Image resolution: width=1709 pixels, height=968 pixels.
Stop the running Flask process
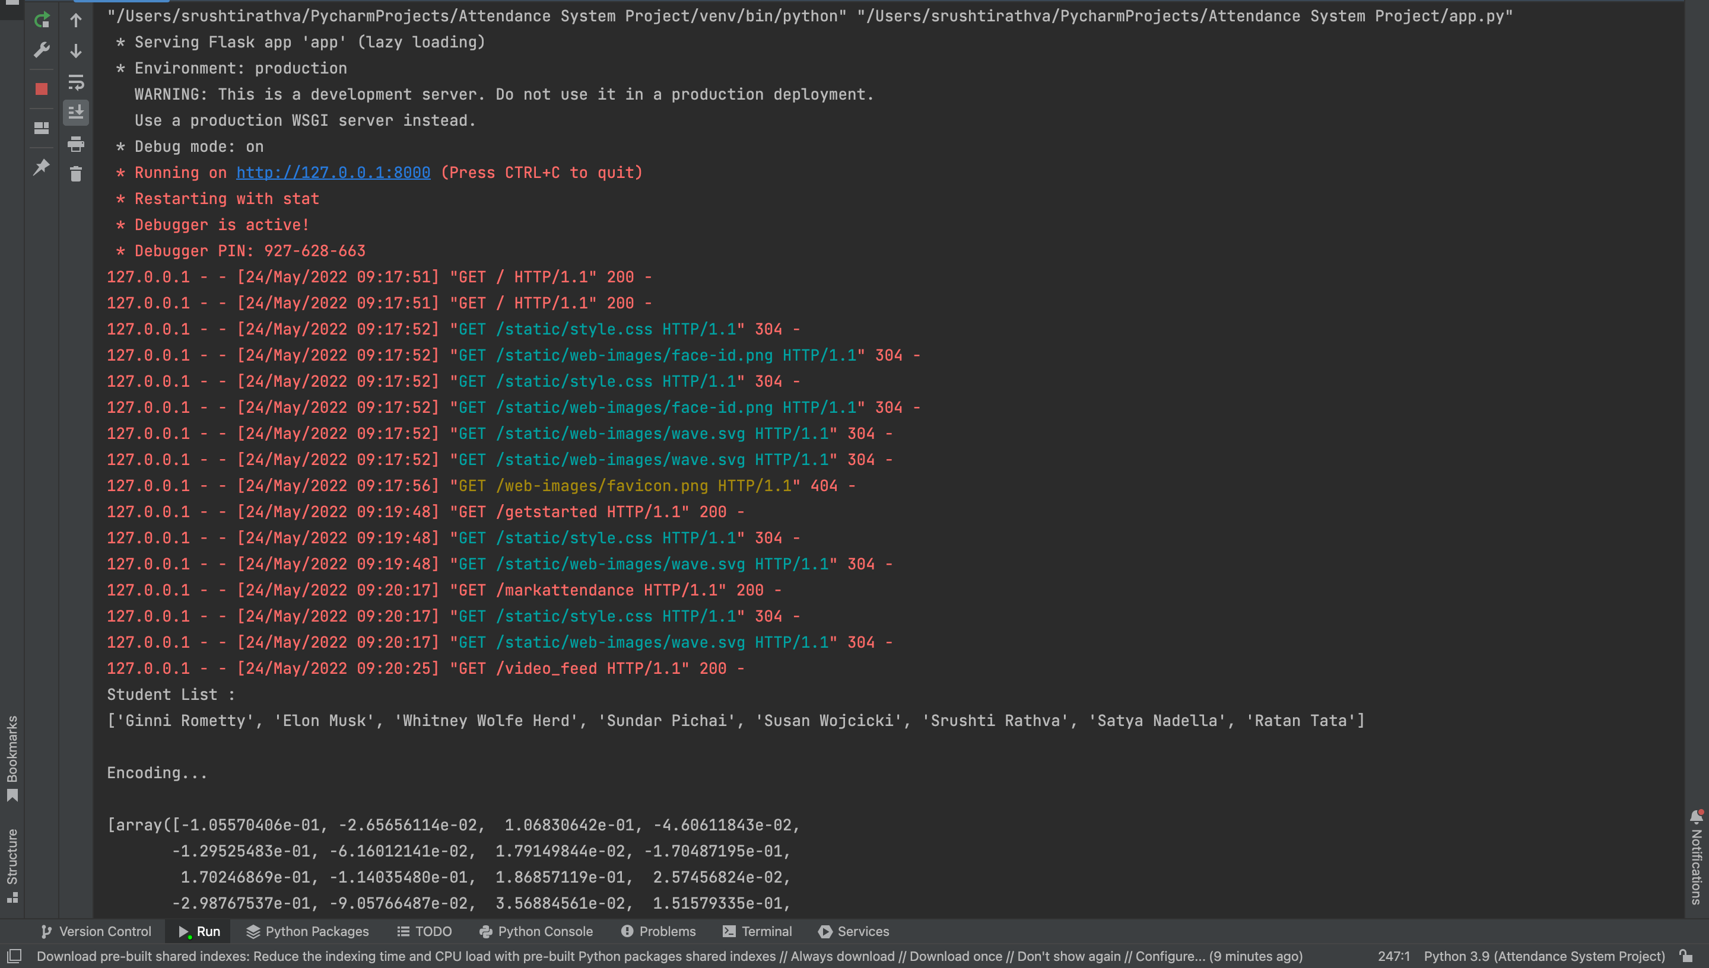[x=41, y=89]
